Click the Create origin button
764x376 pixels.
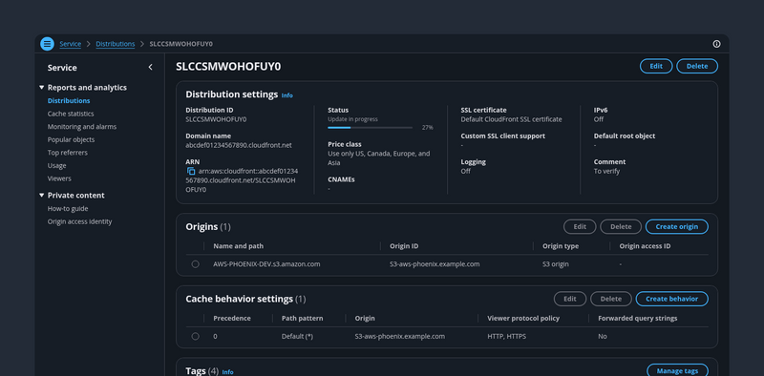[677, 226]
